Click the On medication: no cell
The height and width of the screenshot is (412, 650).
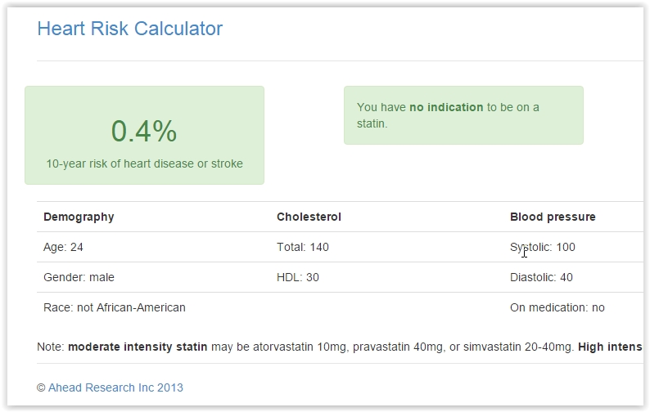pos(557,307)
